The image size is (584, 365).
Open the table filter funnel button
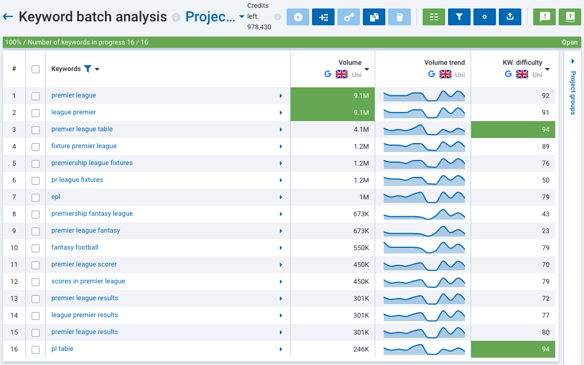(x=459, y=17)
